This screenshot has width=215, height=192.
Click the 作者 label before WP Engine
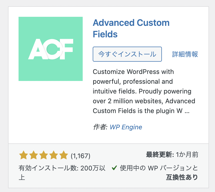(100, 127)
